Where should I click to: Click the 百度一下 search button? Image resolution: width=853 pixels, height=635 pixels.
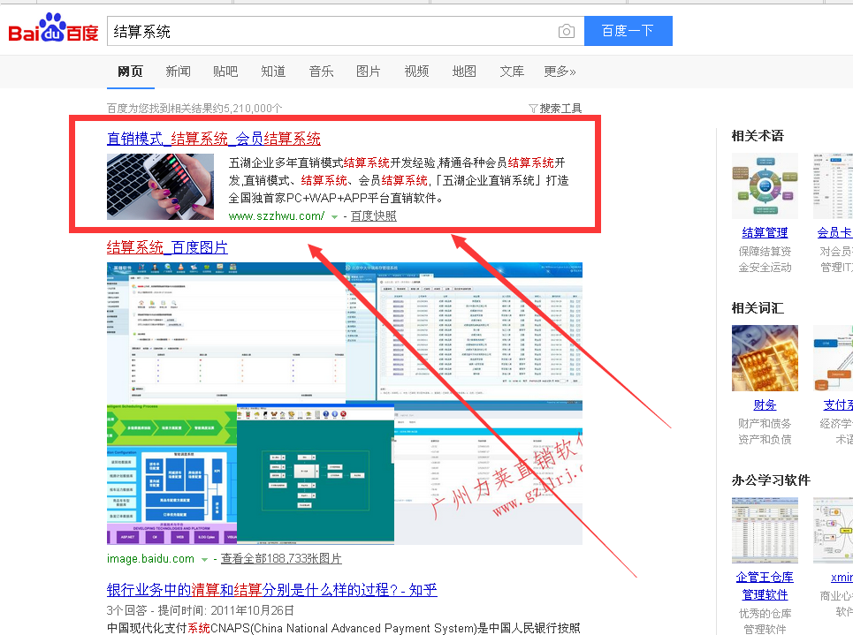[x=628, y=31]
